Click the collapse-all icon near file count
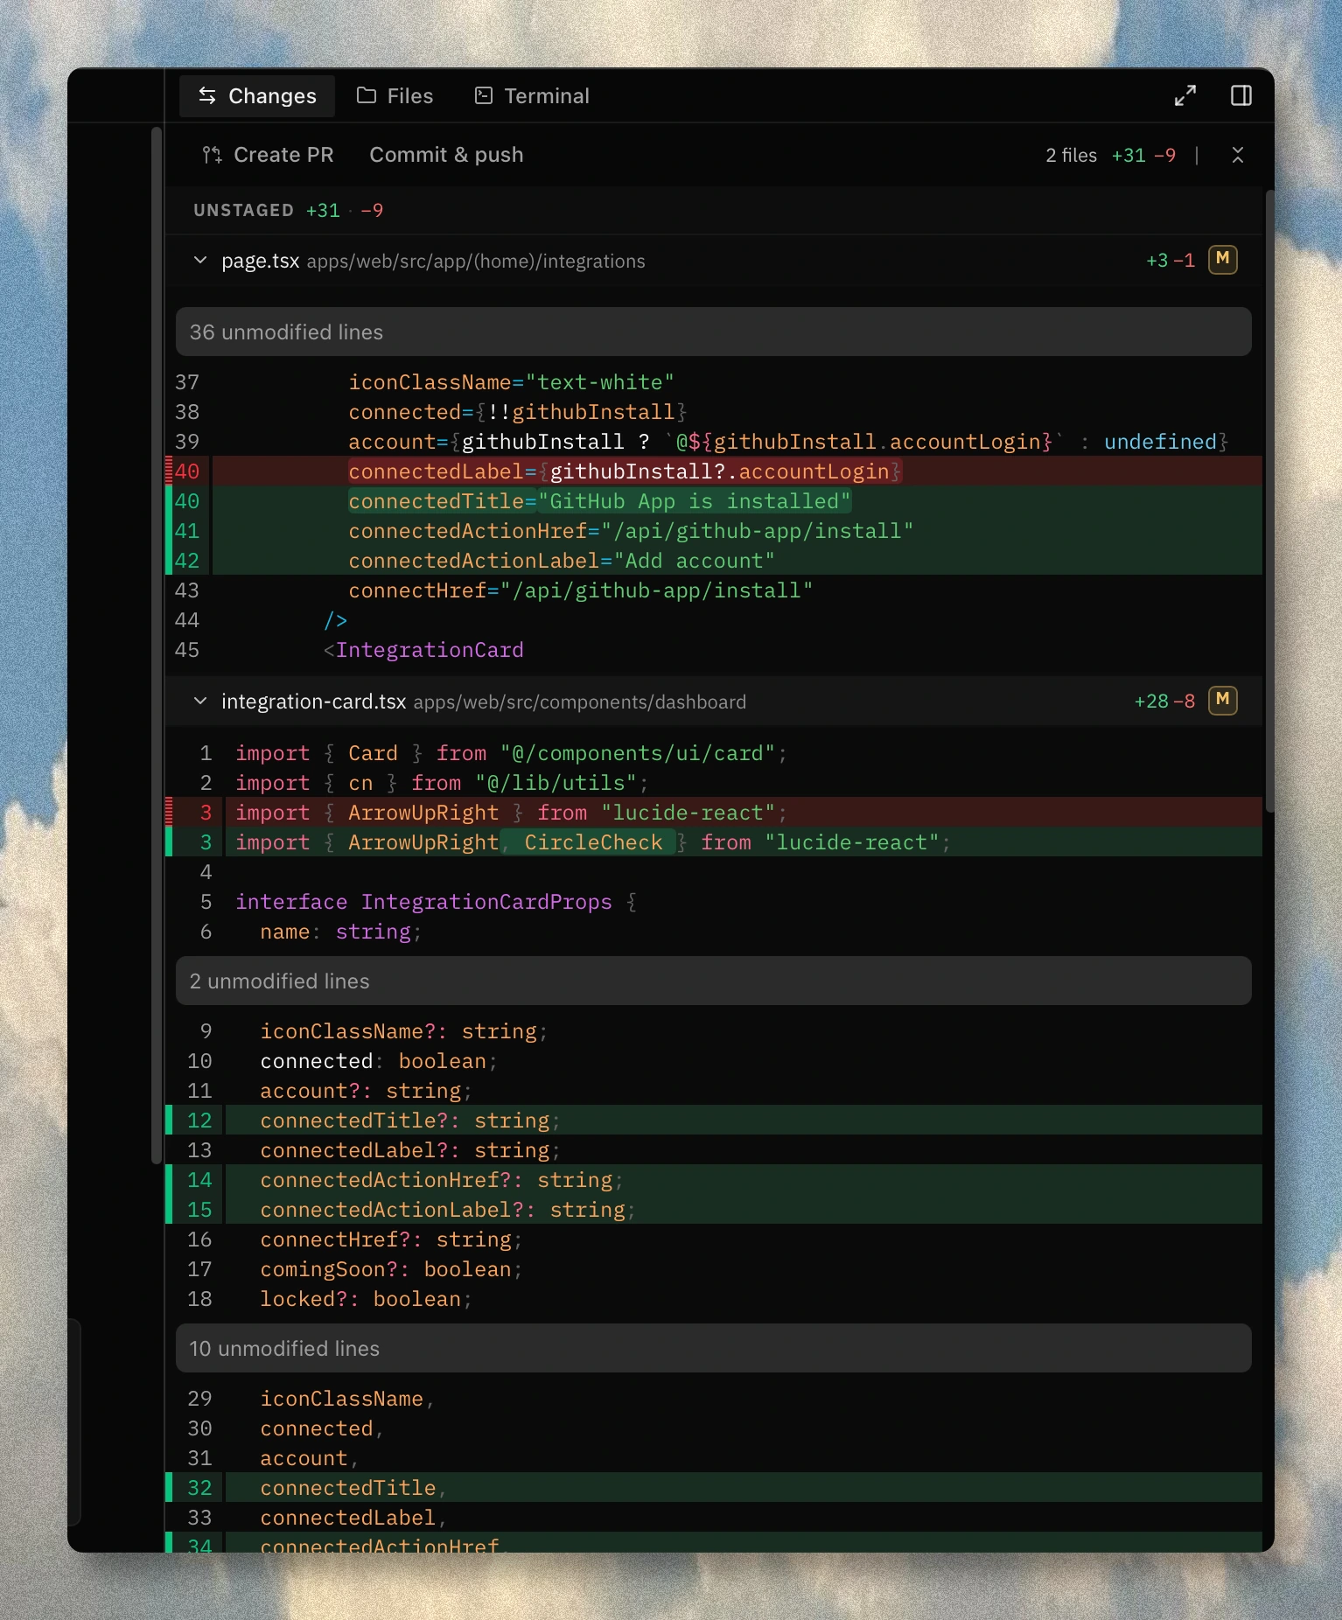 click(x=1238, y=155)
